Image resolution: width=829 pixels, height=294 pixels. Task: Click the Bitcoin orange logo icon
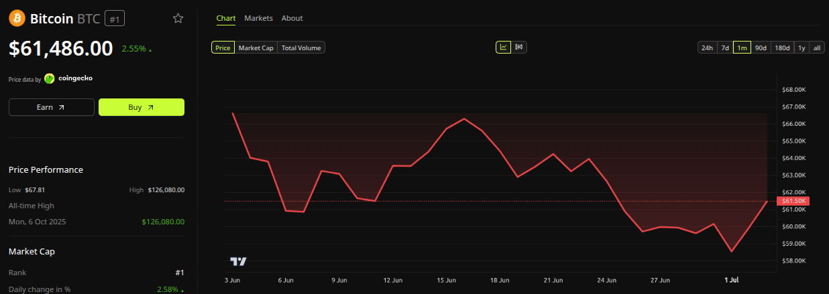pyautogui.click(x=17, y=18)
